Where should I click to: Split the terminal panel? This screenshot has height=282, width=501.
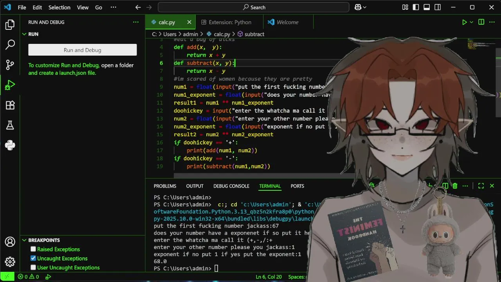pyautogui.click(x=445, y=186)
